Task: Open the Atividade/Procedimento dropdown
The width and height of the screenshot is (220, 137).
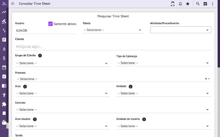Action: coord(181,30)
